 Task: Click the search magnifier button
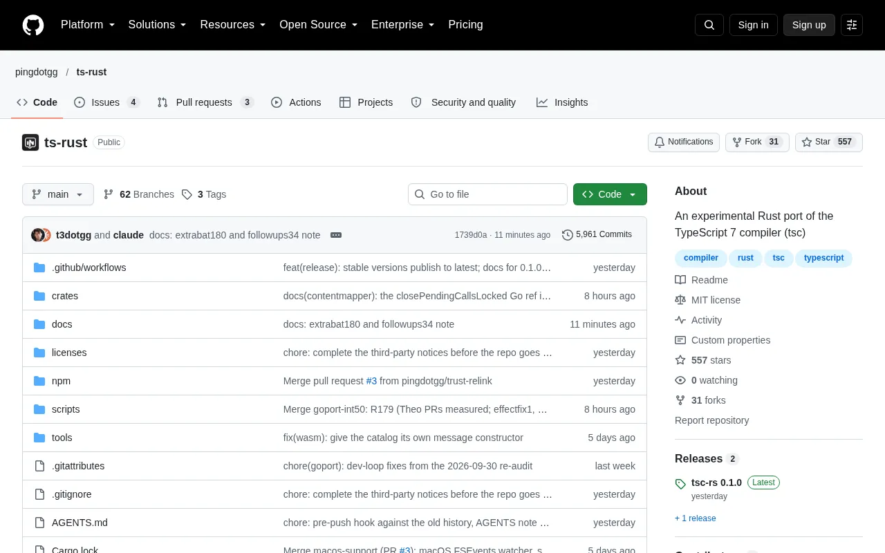click(709, 25)
